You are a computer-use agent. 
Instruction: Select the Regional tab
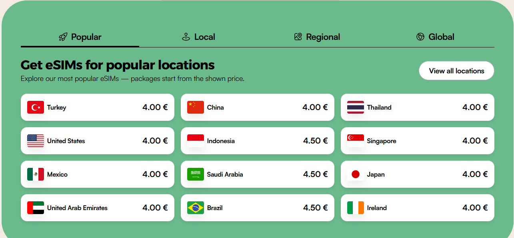coord(317,37)
